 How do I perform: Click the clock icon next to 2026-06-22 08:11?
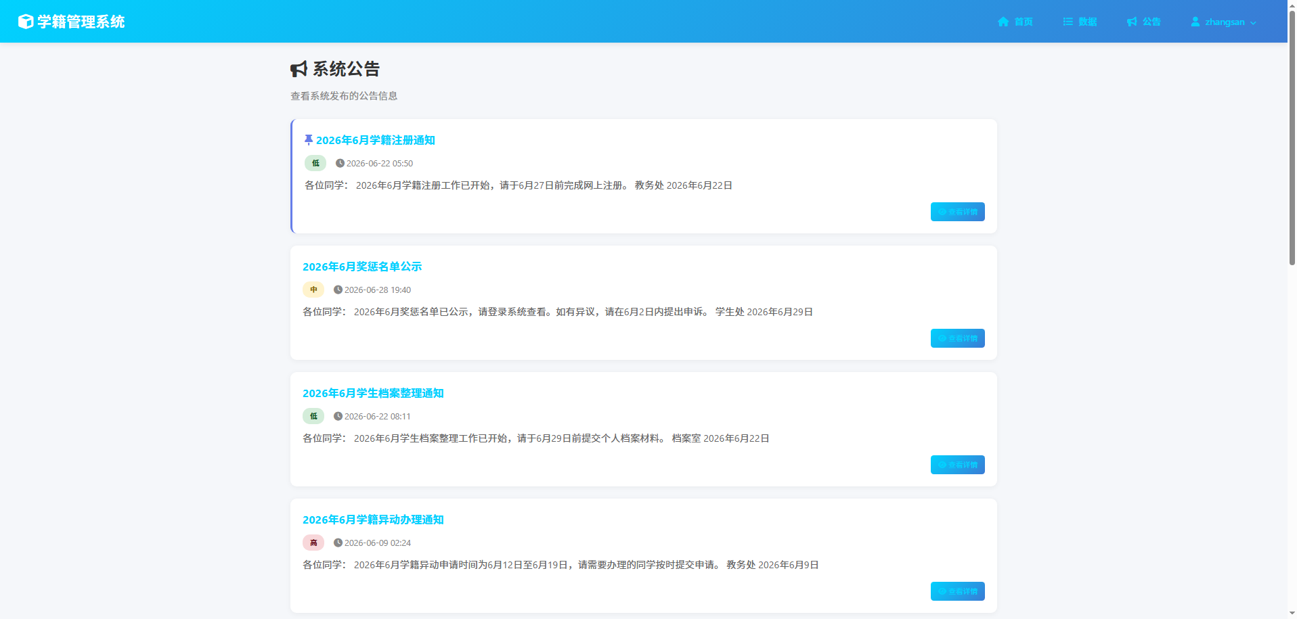[338, 416]
